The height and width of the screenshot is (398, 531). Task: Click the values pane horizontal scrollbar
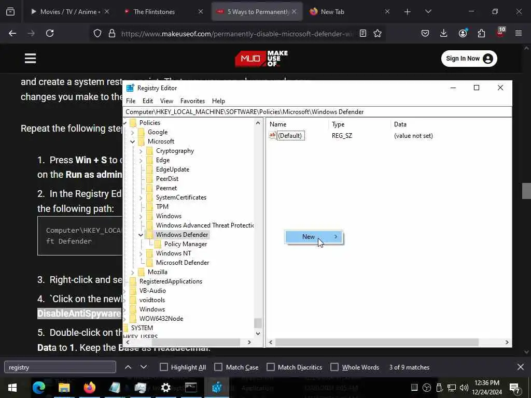(x=376, y=342)
